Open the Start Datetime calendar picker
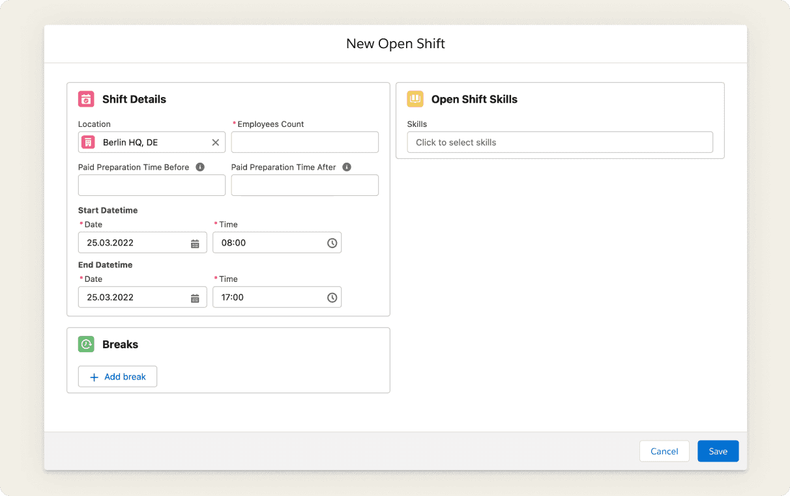This screenshot has height=496, width=790. point(195,243)
